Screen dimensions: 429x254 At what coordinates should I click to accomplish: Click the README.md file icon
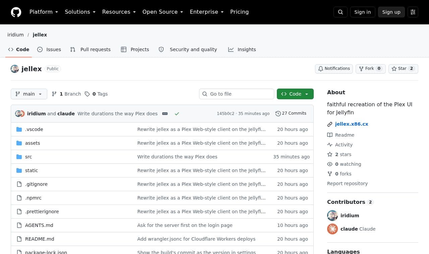point(19,239)
